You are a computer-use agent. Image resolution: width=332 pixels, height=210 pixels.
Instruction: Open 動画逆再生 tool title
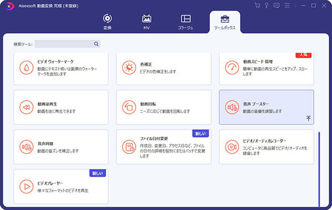pos(47,104)
